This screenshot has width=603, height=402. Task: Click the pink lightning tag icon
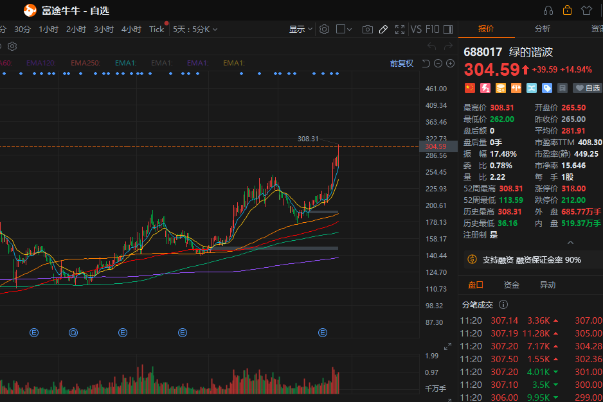pos(485,88)
